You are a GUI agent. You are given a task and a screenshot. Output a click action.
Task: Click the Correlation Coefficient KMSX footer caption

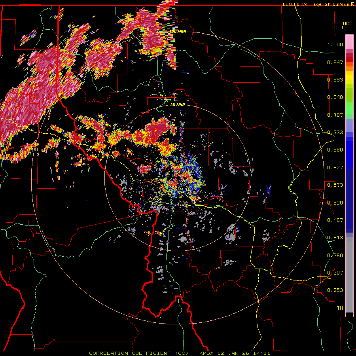[180, 353]
